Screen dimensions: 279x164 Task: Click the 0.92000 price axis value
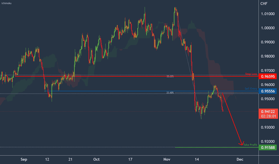(268, 141)
